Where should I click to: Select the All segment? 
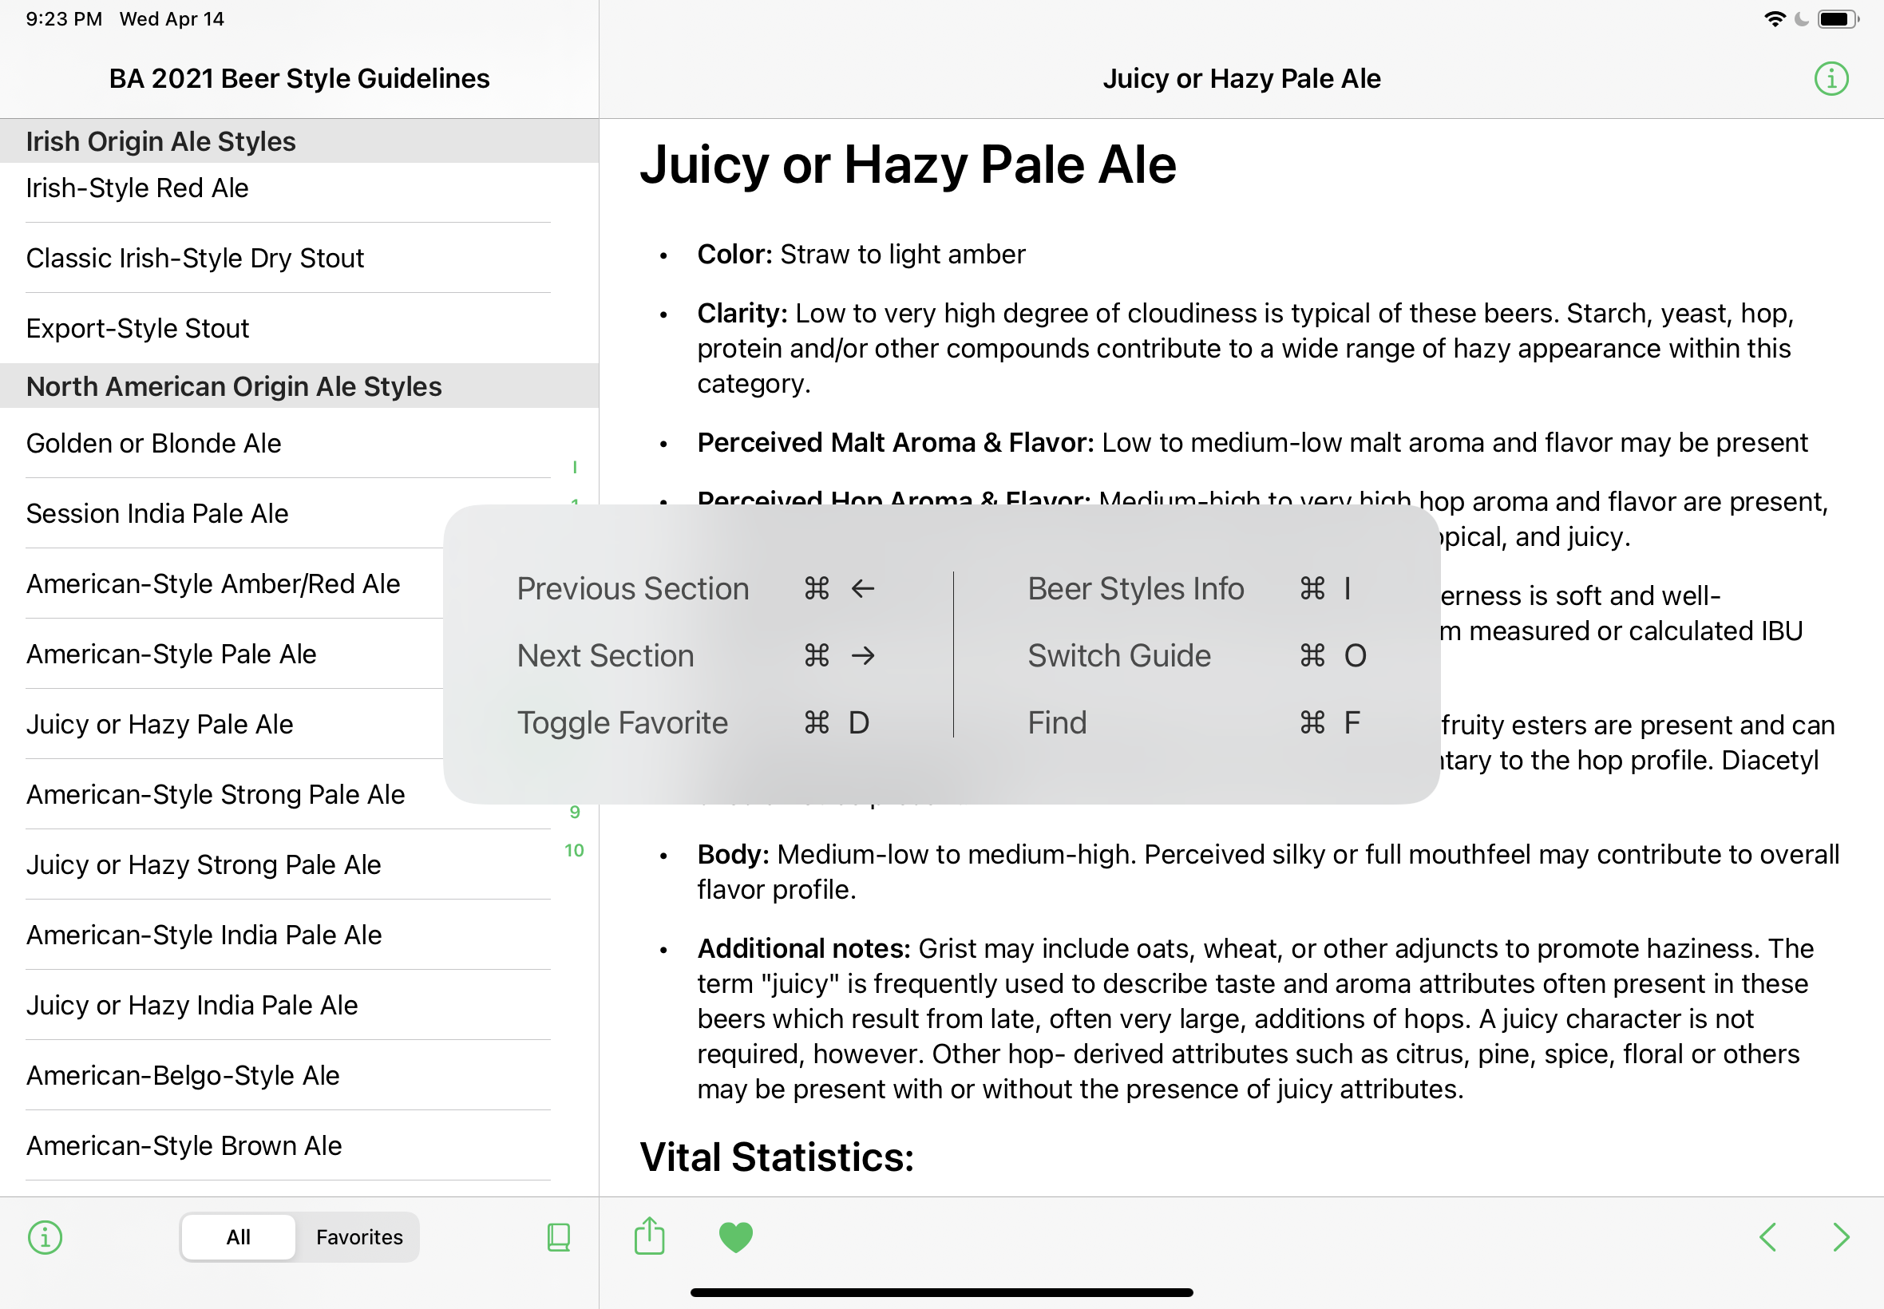coord(238,1237)
